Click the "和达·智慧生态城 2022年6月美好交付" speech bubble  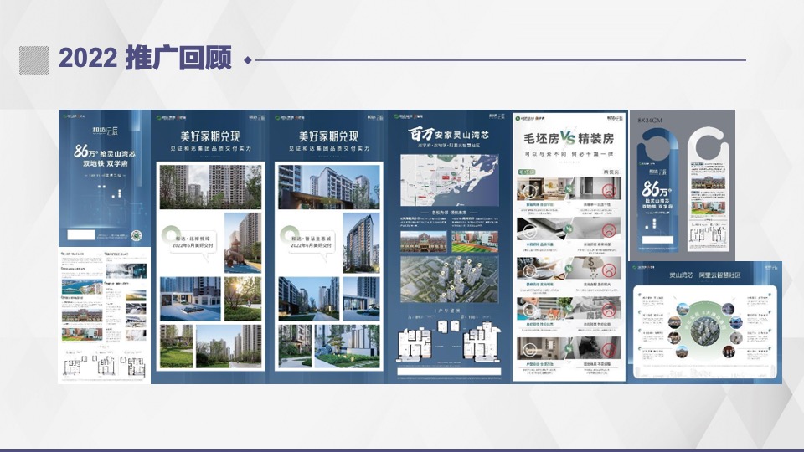click(x=311, y=243)
